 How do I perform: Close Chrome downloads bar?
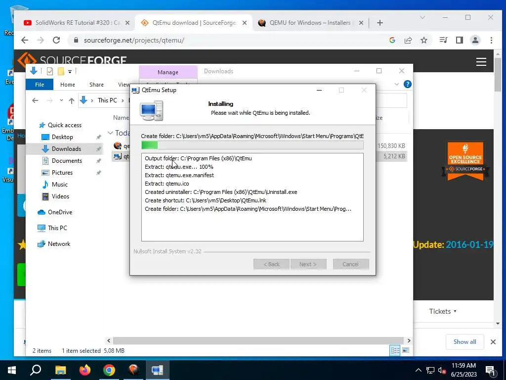coord(493,342)
